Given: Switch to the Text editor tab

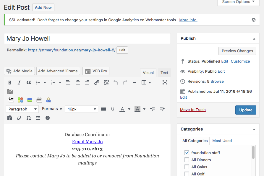Looking at the screenshot, I should (164, 73).
